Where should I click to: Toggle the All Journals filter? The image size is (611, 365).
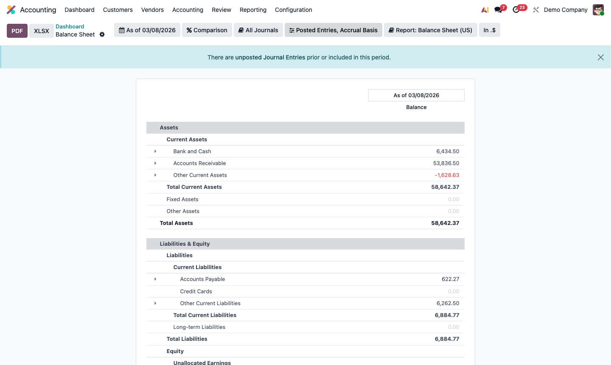pyautogui.click(x=258, y=30)
